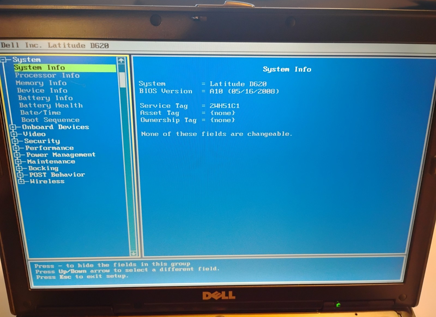Open Device Info page
Screen dimensions: 436x317
pos(42,90)
